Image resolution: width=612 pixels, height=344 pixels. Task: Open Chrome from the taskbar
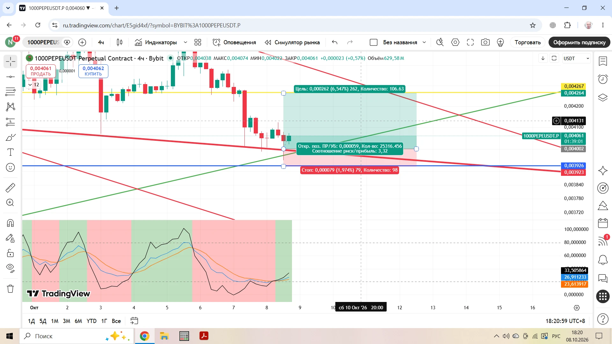145,336
